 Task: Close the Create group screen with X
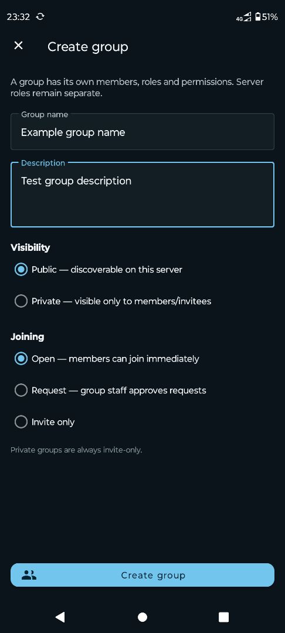[x=19, y=46]
